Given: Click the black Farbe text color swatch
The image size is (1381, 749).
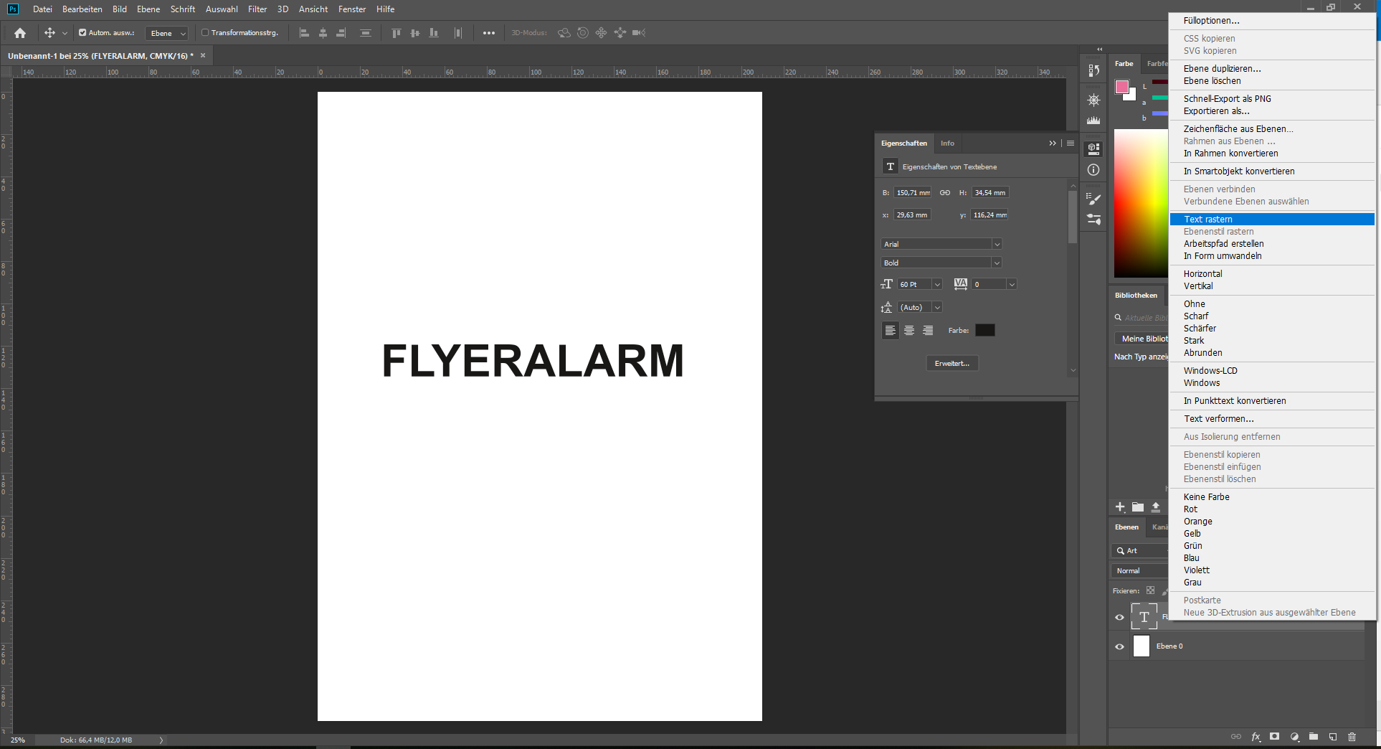Looking at the screenshot, I should (x=984, y=331).
